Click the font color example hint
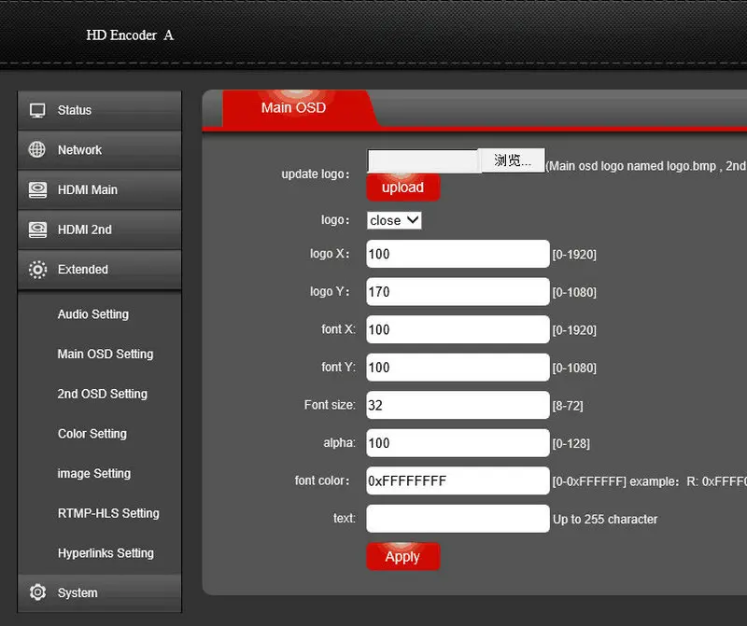 pos(650,481)
